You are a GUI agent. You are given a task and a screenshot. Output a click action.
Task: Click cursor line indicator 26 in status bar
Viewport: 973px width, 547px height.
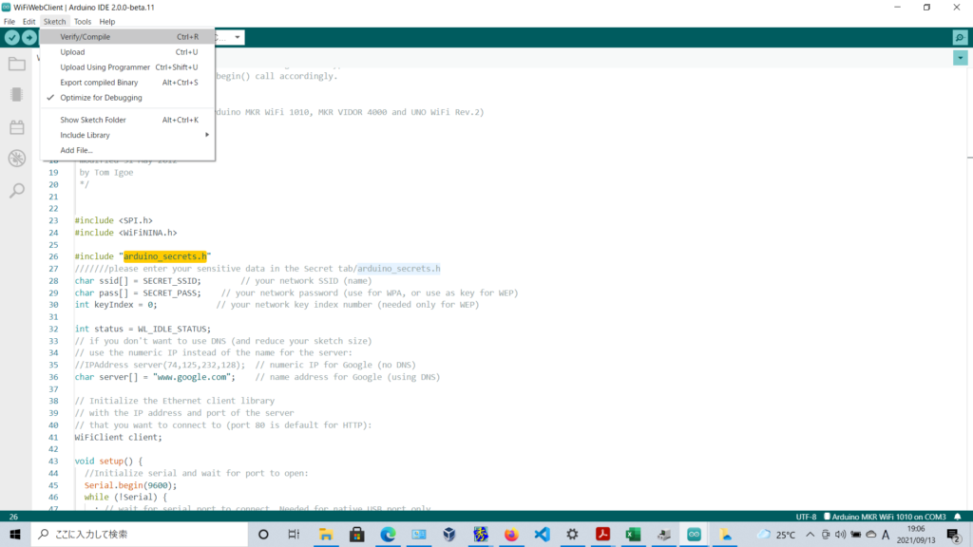13,517
